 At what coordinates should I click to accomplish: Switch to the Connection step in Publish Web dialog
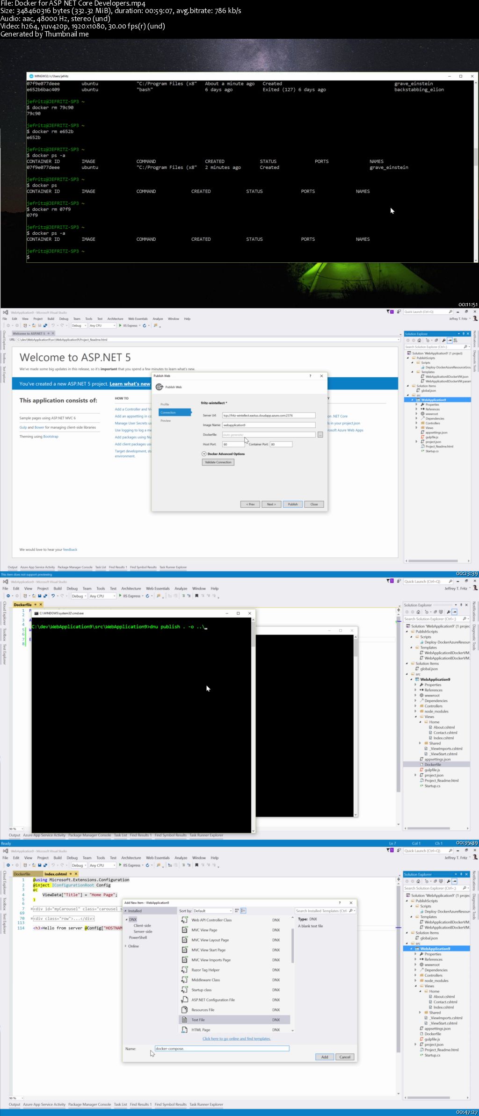174,412
